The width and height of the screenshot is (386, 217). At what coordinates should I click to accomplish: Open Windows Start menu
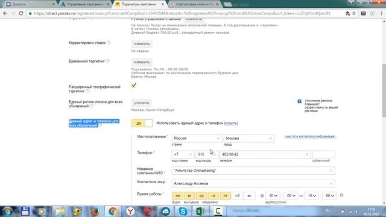pos(7,212)
